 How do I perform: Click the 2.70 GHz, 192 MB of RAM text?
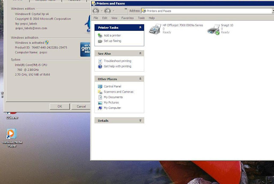point(33,75)
